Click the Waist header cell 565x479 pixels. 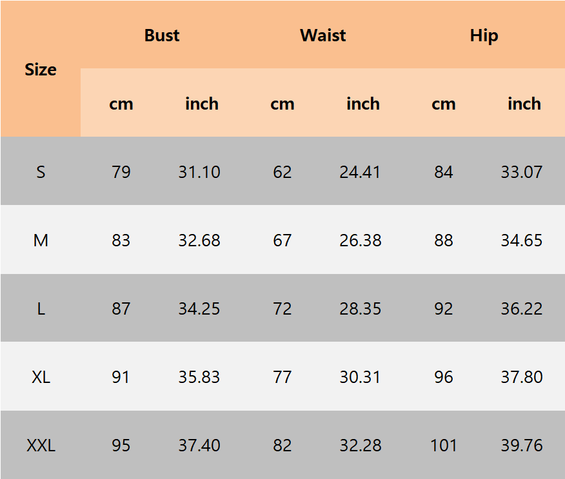(x=322, y=35)
